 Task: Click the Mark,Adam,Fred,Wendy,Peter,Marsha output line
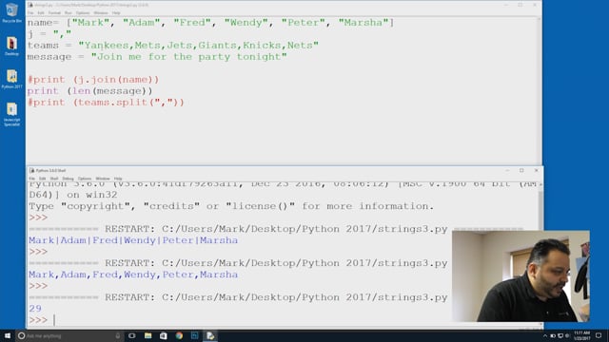point(133,275)
